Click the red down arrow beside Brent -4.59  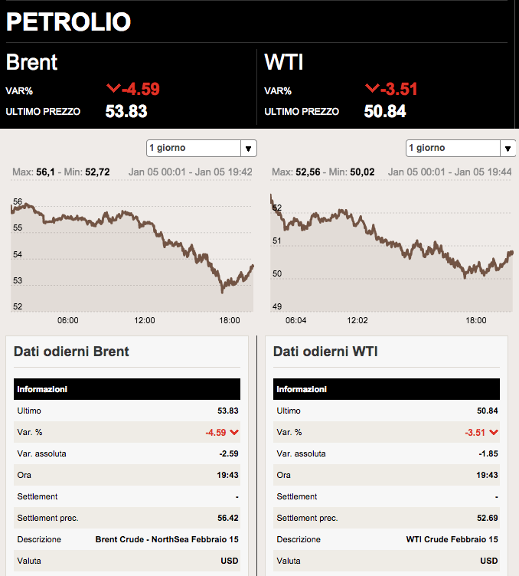[115, 88]
